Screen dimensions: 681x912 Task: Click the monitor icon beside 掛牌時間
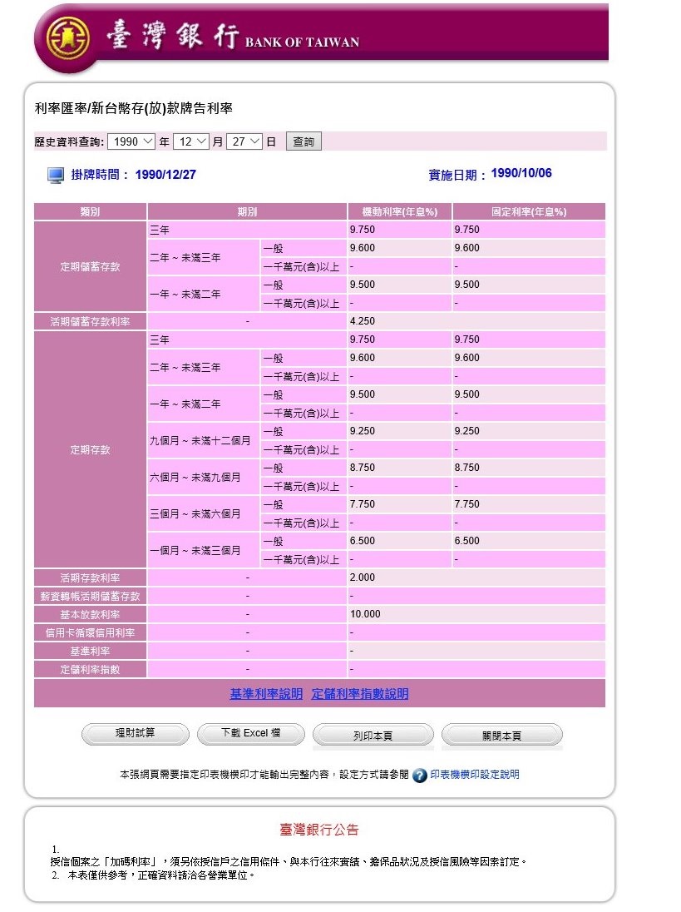(56, 175)
